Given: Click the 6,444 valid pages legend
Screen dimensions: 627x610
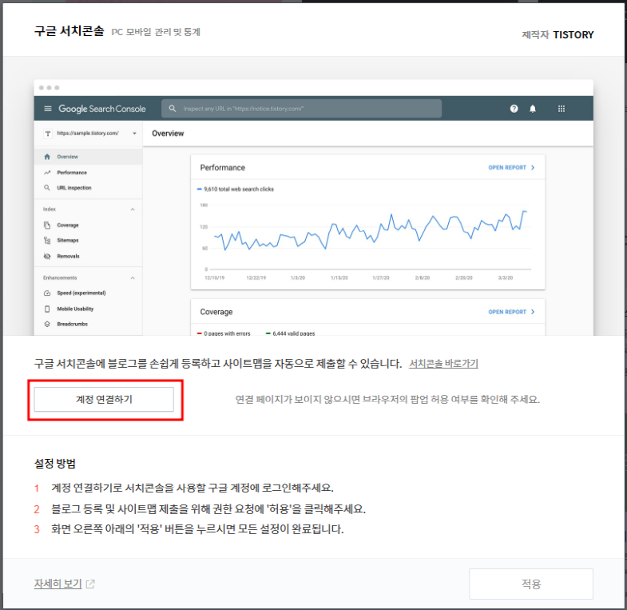Looking at the screenshot, I should 290,333.
